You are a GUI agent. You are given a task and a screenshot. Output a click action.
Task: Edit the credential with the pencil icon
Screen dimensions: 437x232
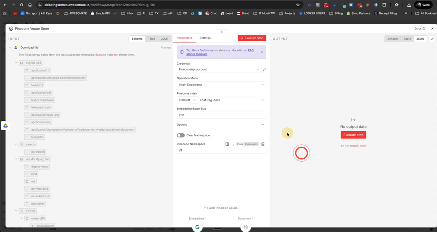(264, 69)
